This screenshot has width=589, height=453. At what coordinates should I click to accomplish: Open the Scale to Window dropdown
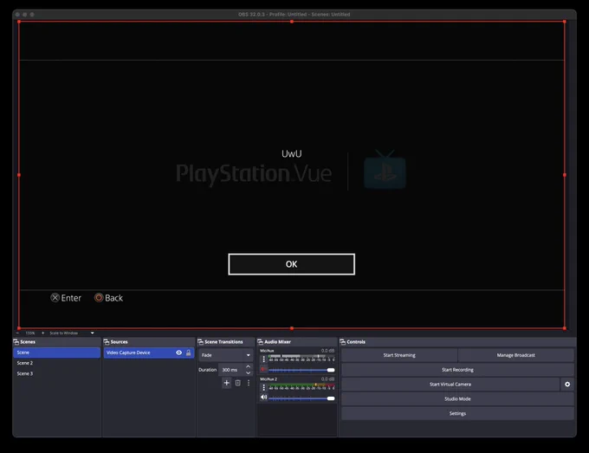point(71,333)
